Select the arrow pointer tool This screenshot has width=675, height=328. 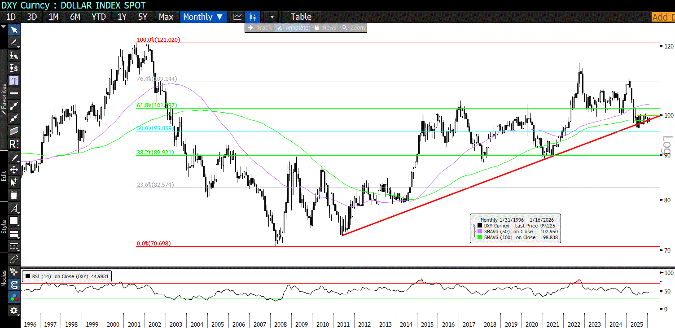[14, 30]
